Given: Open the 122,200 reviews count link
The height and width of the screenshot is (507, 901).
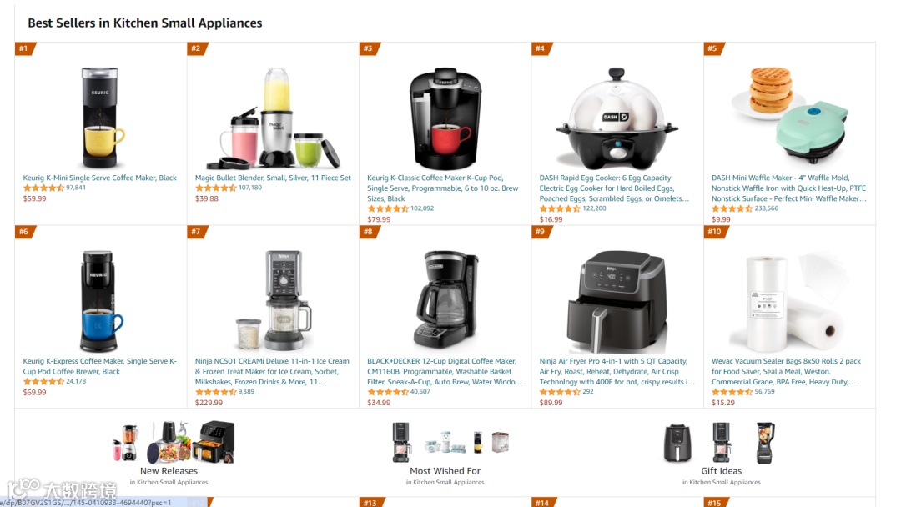Looking at the screenshot, I should coord(594,208).
